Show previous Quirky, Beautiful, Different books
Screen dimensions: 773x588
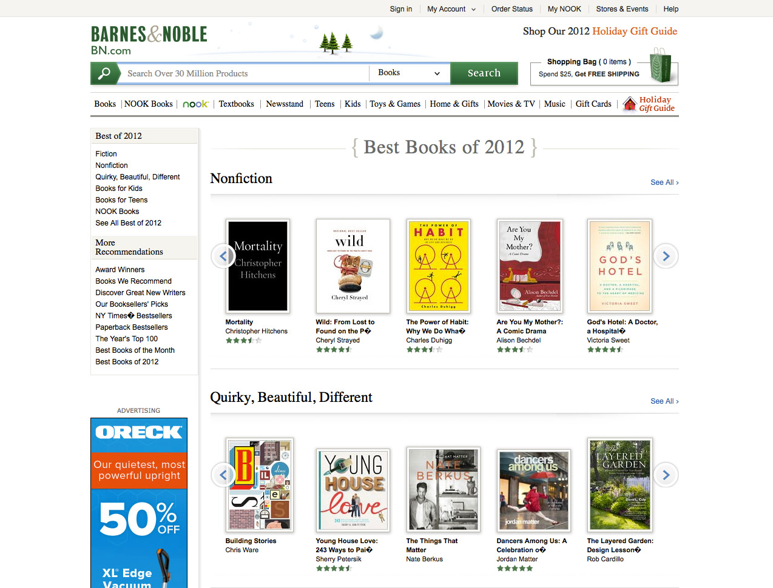pos(223,475)
